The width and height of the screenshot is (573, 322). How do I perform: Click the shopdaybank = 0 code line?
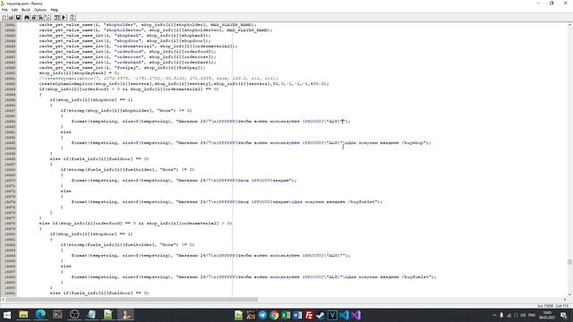(79, 73)
